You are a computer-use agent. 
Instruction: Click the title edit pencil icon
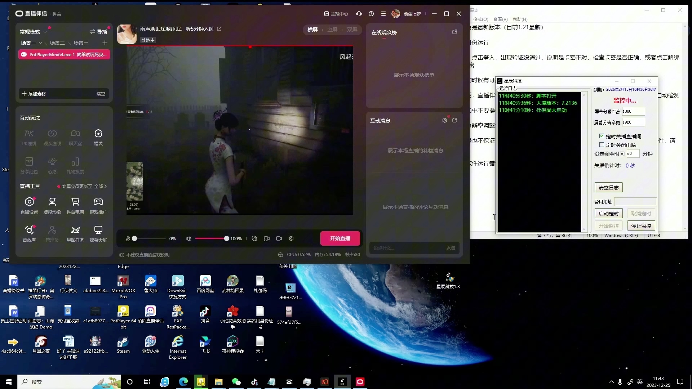pyautogui.click(x=219, y=29)
